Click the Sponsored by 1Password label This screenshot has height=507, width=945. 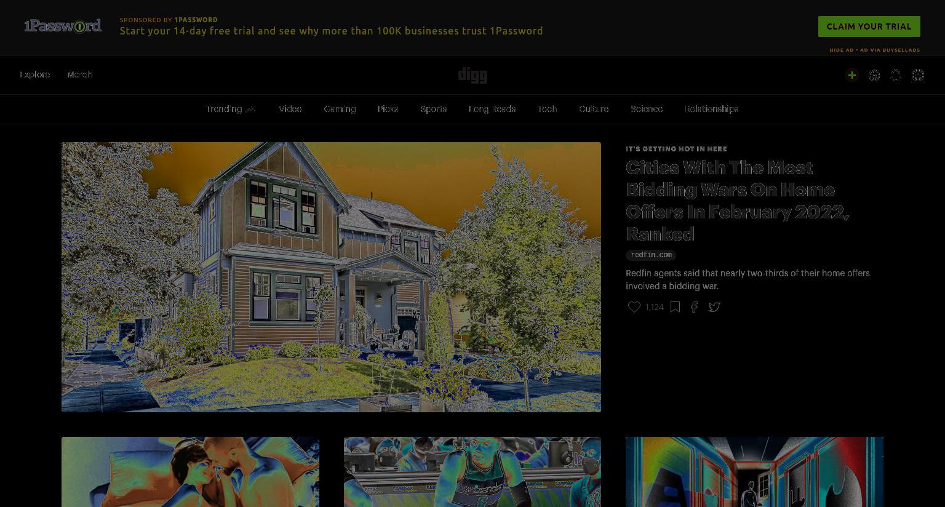coord(169,20)
